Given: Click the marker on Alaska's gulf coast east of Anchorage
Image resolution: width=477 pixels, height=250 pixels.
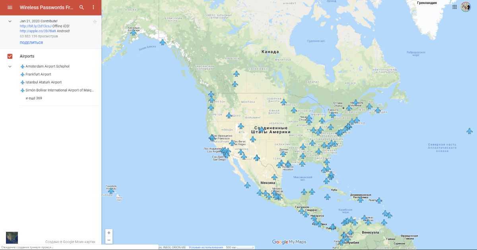Looking at the screenshot, I should pyautogui.click(x=163, y=42).
